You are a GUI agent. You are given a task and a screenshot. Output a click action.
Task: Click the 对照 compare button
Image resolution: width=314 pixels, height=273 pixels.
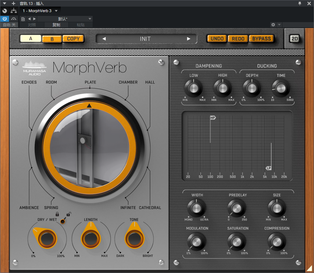(x=32, y=25)
